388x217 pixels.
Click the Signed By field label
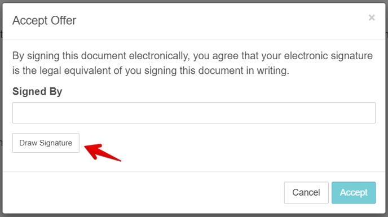coord(37,91)
